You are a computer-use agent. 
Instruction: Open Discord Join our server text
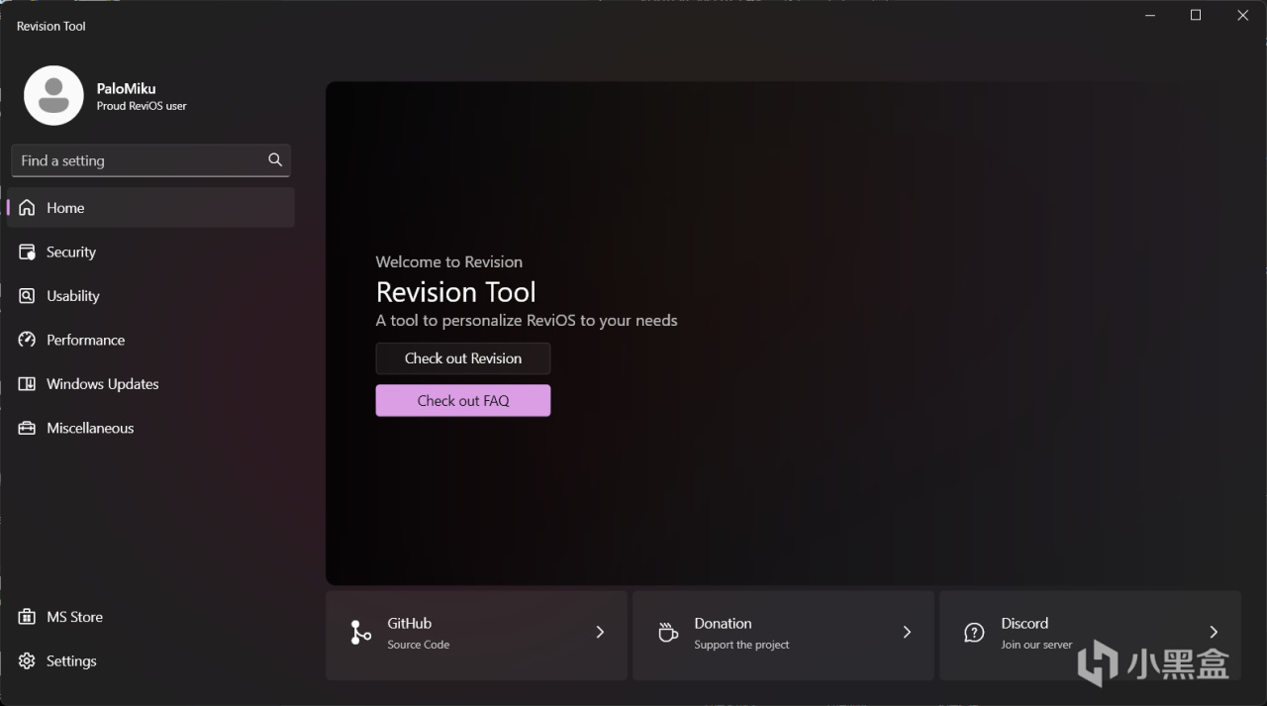(x=1036, y=645)
